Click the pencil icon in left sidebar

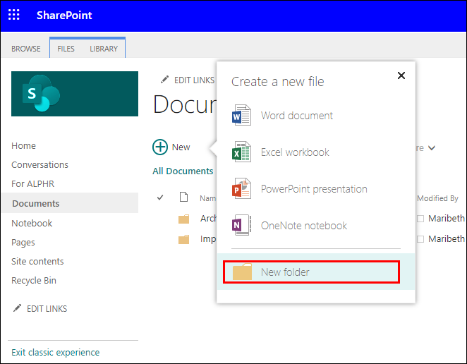(17, 309)
